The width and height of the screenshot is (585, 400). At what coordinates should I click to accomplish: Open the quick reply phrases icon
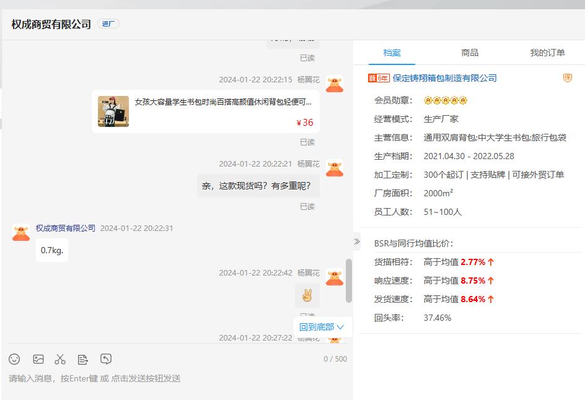click(x=83, y=359)
